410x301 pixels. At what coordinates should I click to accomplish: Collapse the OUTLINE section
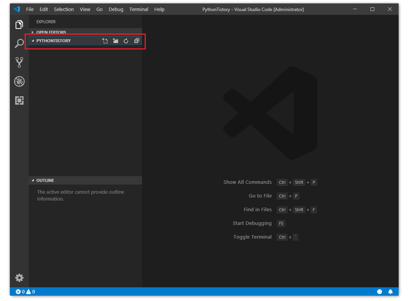coord(85,180)
